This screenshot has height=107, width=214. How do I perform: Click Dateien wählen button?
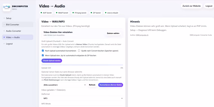click(113, 33)
